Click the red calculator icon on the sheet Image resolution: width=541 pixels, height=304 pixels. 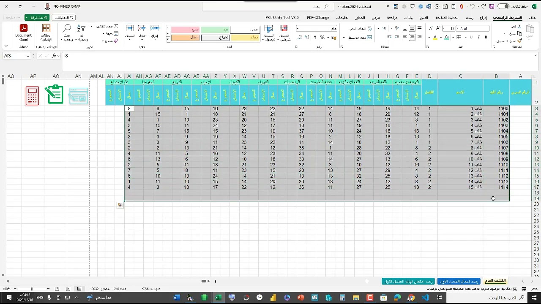(x=33, y=95)
